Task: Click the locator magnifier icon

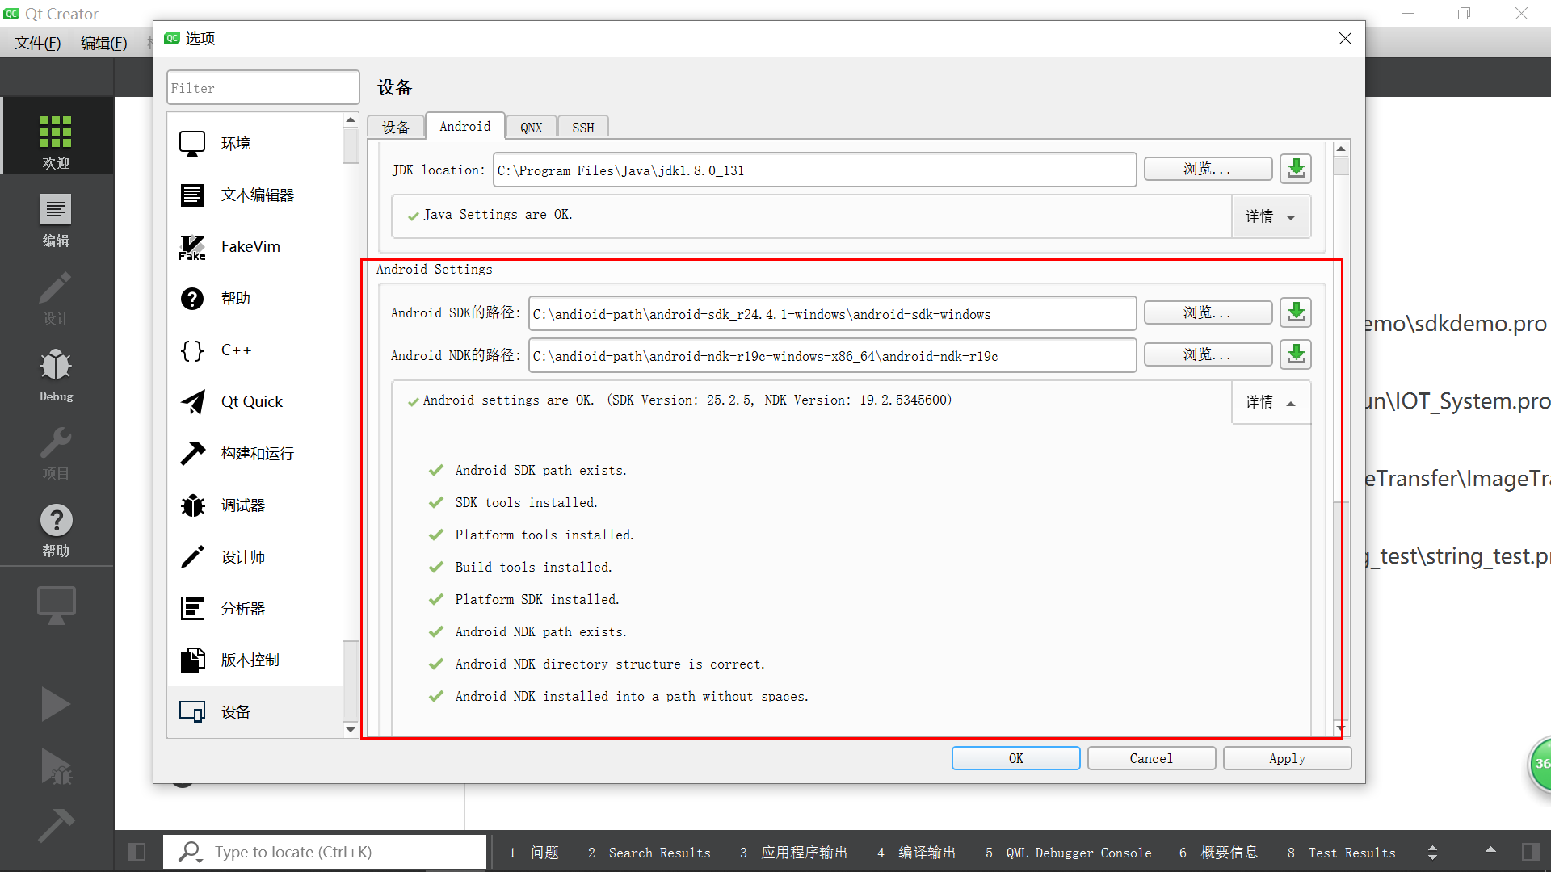Action: 190,852
